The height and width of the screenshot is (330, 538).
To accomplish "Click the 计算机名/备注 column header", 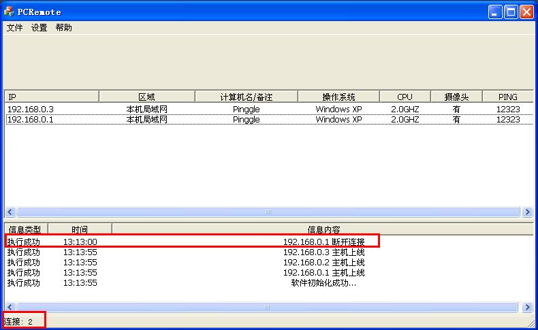I will tap(247, 97).
